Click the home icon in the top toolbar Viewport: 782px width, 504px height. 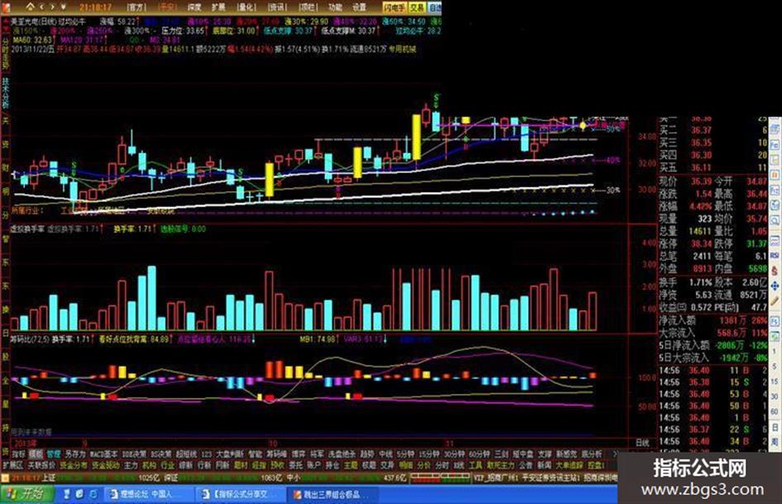(31, 7)
